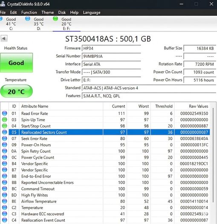Screen dimensions: 217x224
Task: Click the blue status orb for D: drive
Action: pos(28,19)
